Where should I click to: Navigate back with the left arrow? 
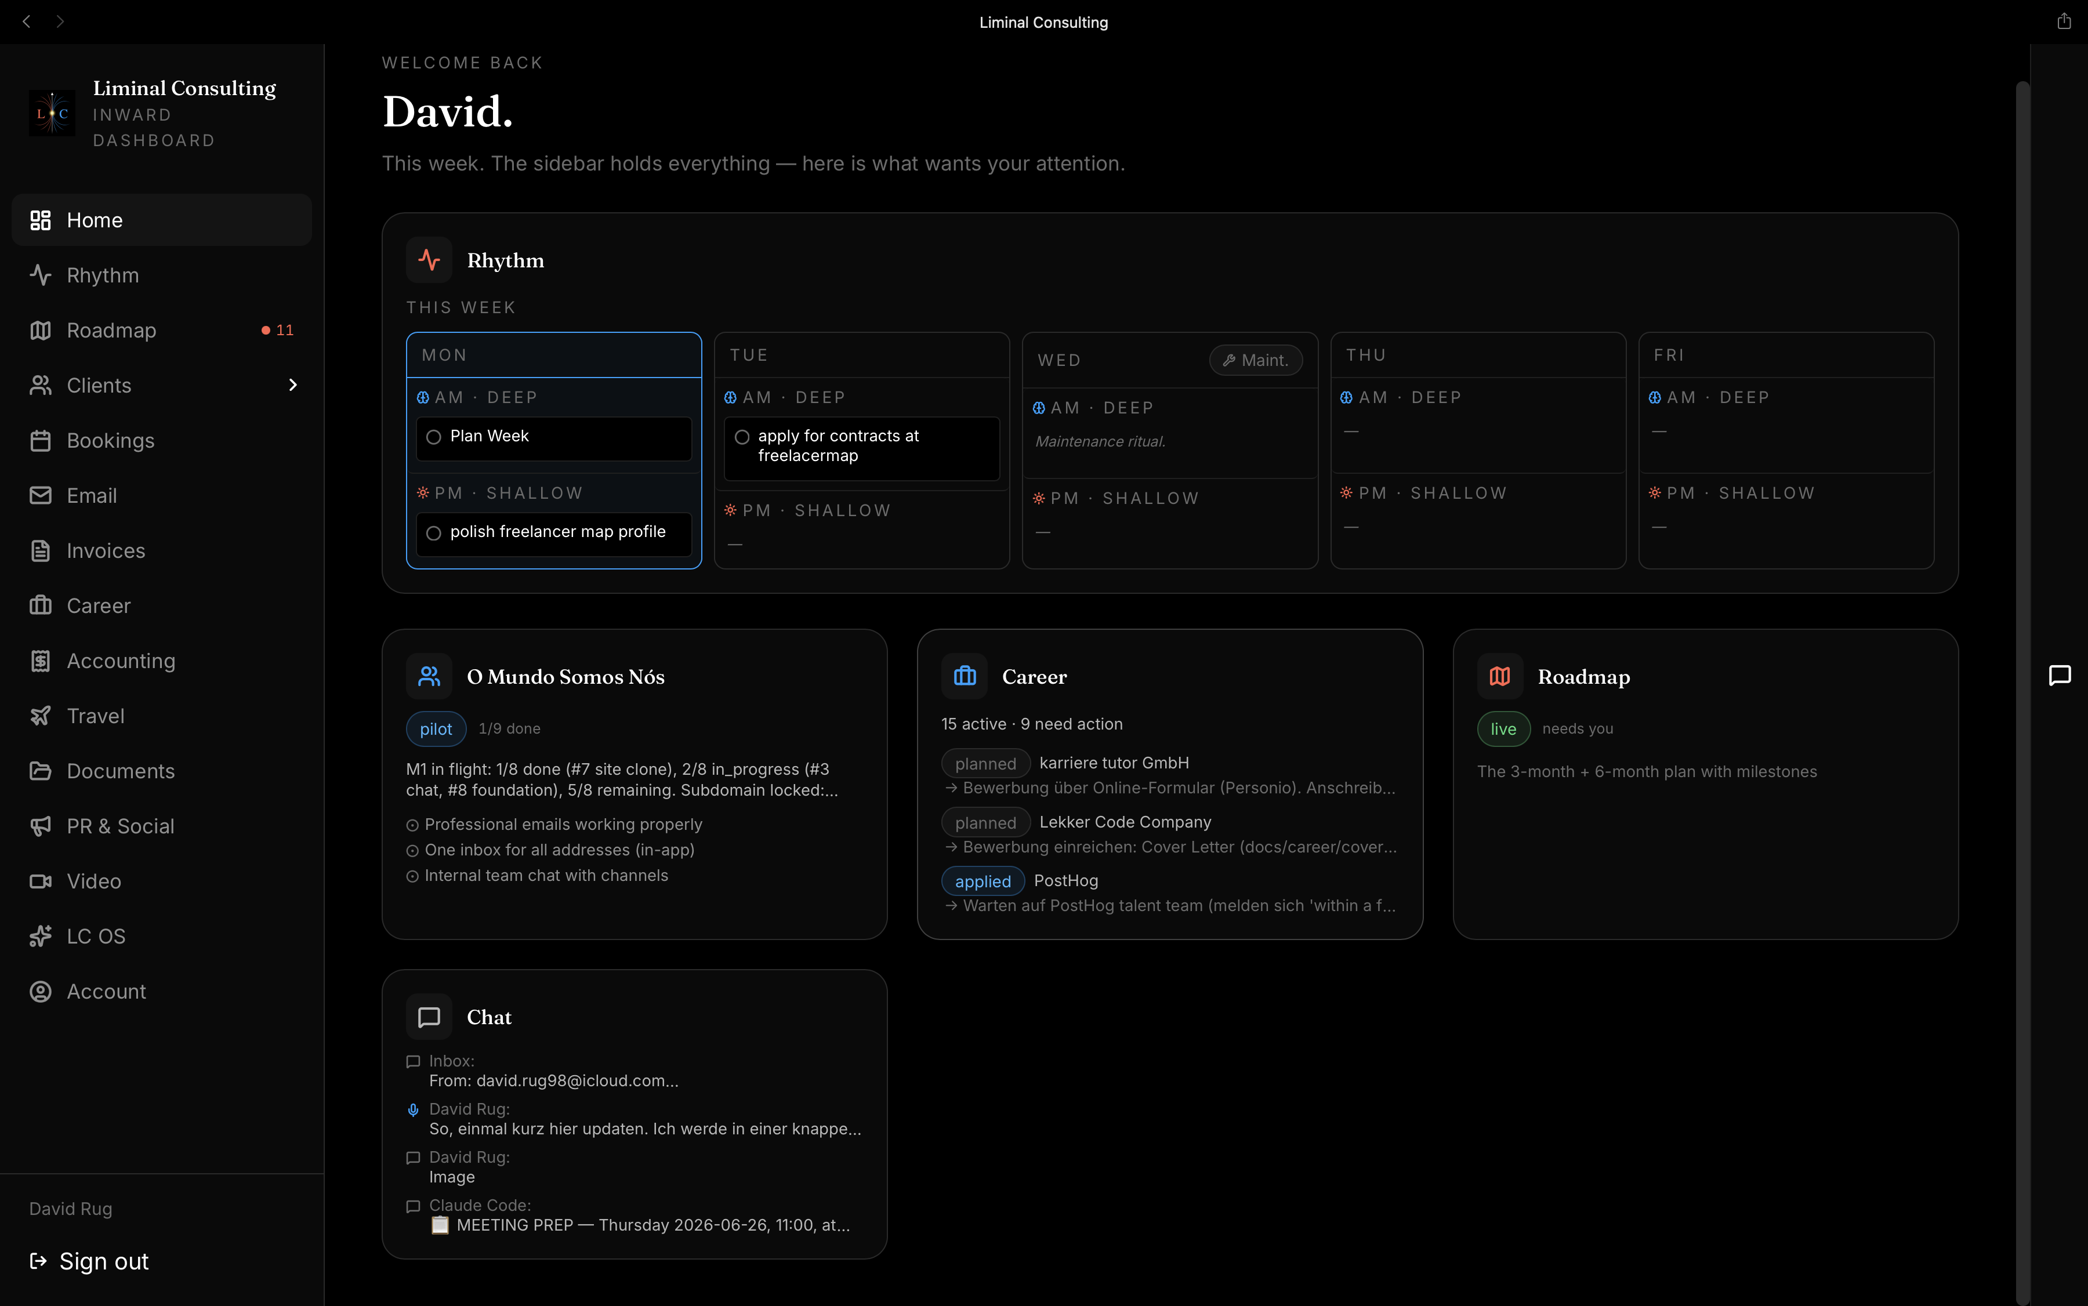tap(27, 21)
